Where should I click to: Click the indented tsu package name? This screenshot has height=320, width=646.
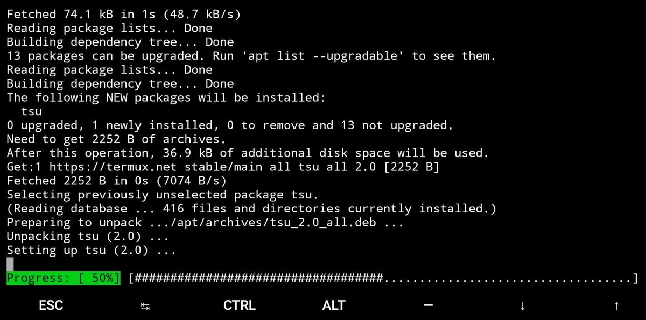click(31, 112)
